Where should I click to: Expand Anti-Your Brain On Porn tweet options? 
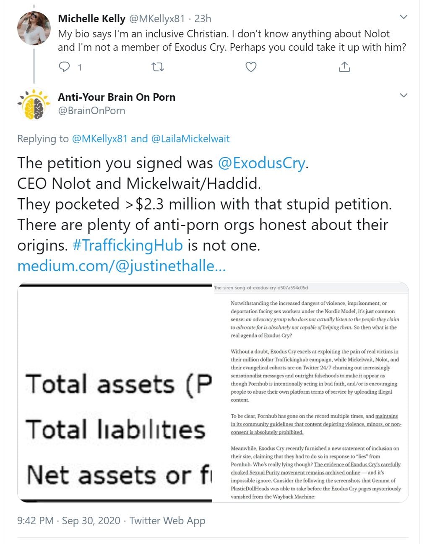pos(404,95)
